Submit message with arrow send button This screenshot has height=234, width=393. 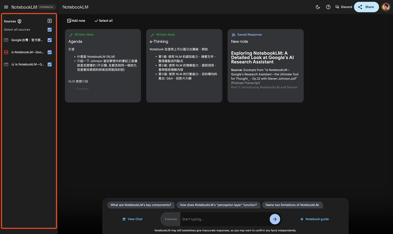coord(275,219)
